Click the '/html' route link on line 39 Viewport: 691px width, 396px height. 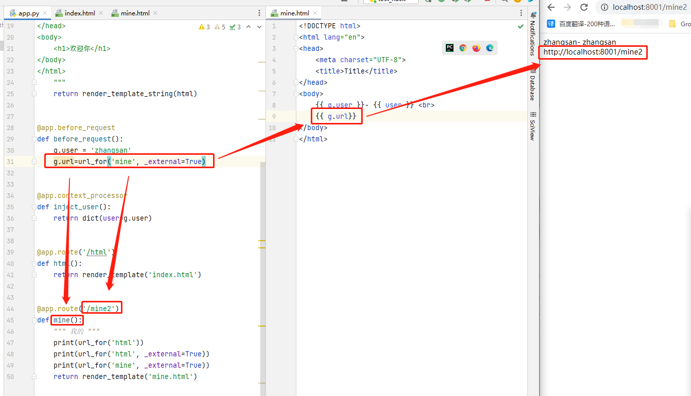pos(97,252)
